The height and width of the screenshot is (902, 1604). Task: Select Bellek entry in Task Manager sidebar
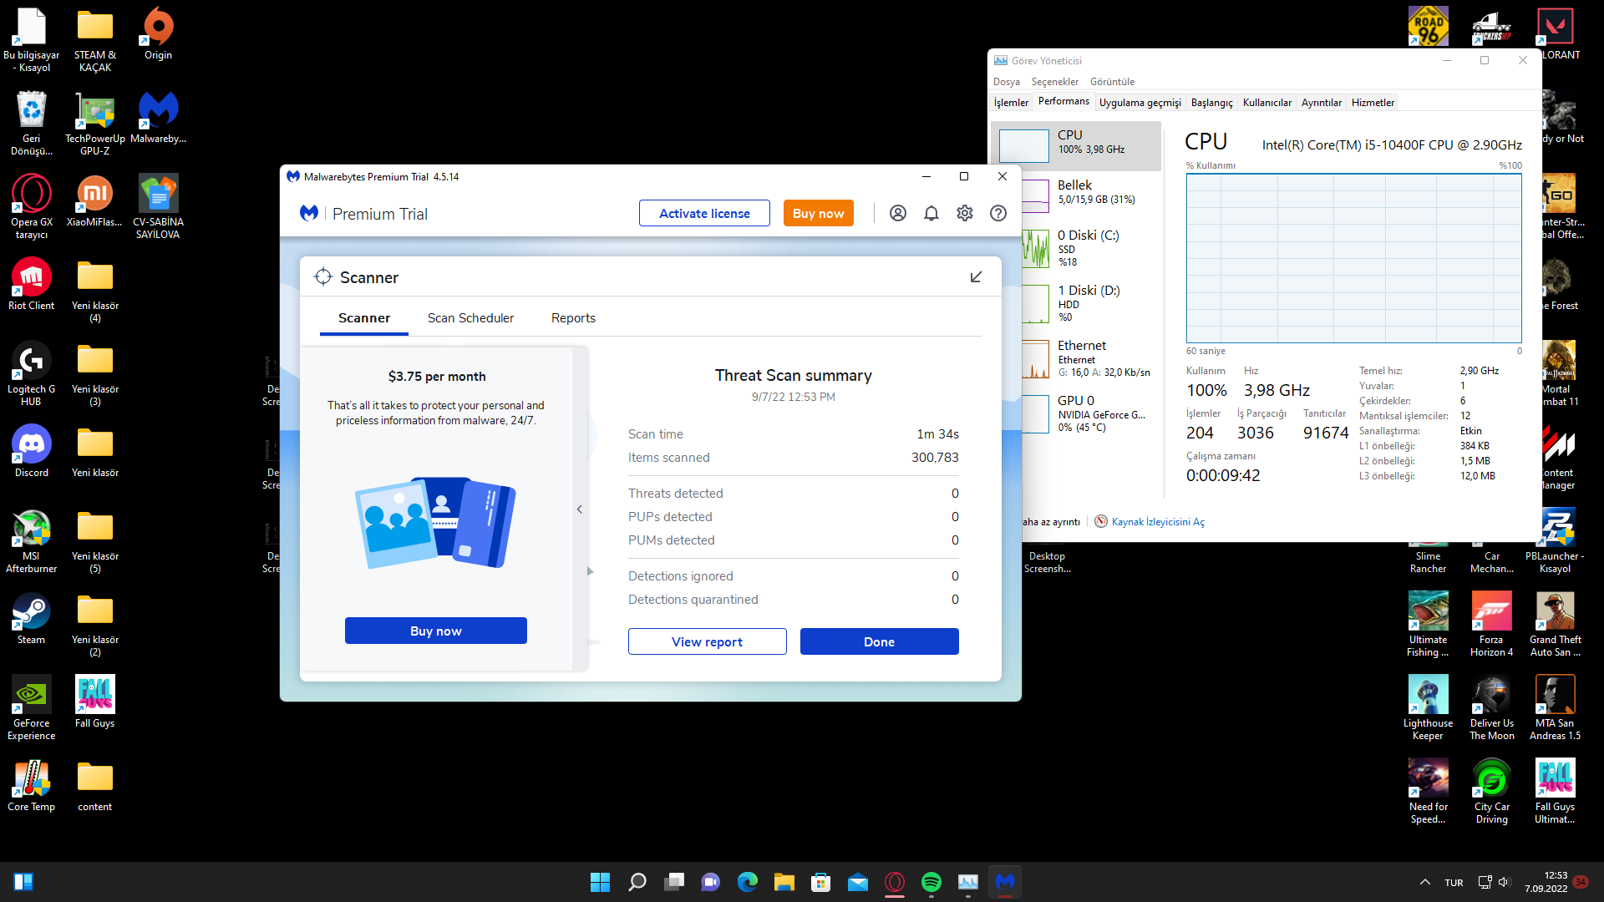click(1090, 195)
